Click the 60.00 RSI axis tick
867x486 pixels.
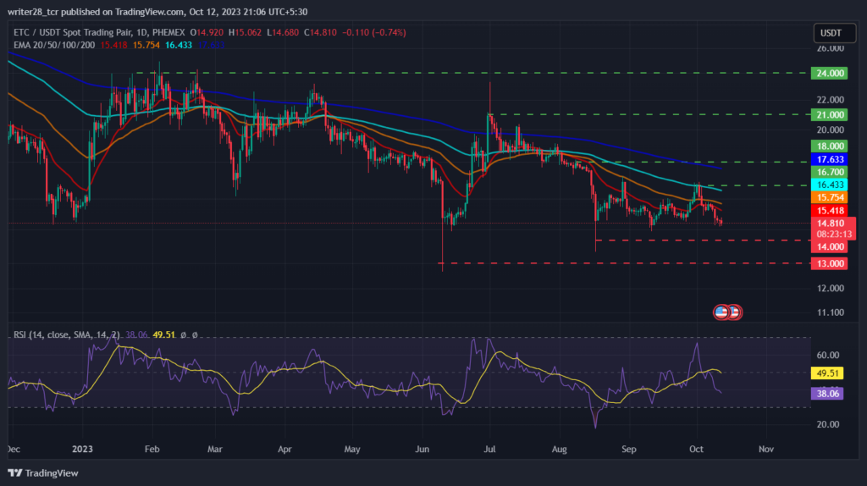828,355
